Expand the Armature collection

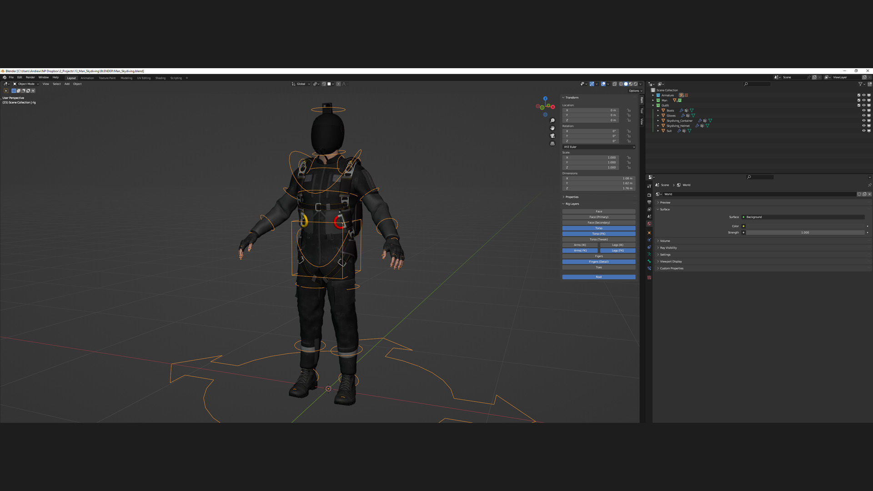point(653,95)
